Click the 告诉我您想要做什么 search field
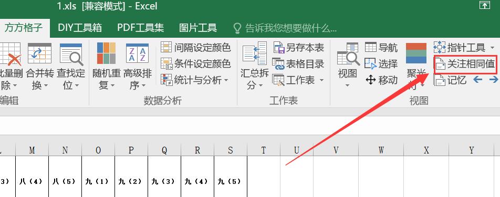Image resolution: width=500 pixels, height=197 pixels. point(285,28)
